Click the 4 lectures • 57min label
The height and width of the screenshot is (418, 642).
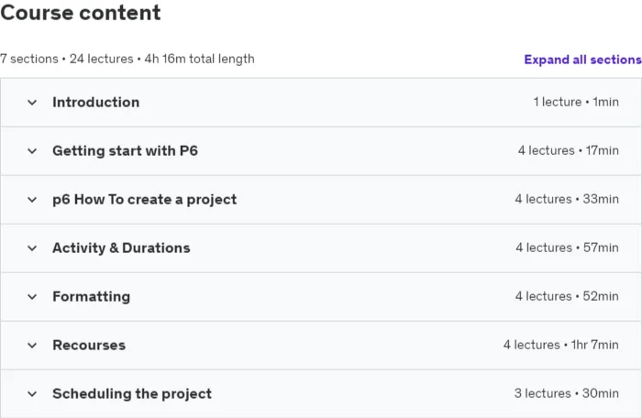point(567,247)
